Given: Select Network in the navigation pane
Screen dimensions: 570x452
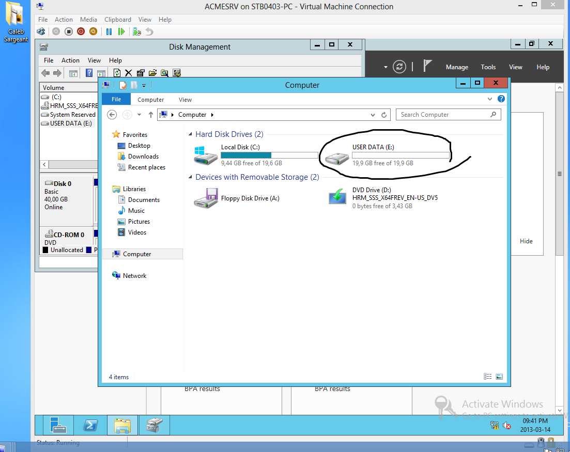Looking at the screenshot, I should (129, 276).
